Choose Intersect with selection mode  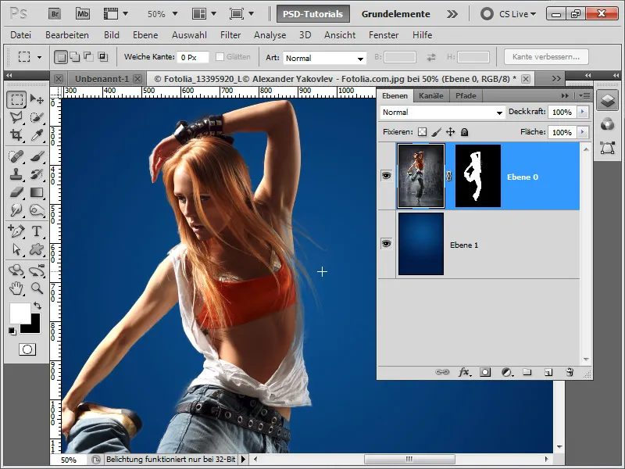click(103, 57)
